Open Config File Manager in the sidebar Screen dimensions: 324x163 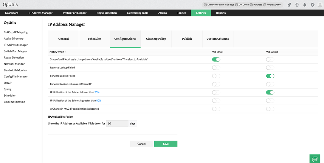pyautogui.click(x=16, y=77)
